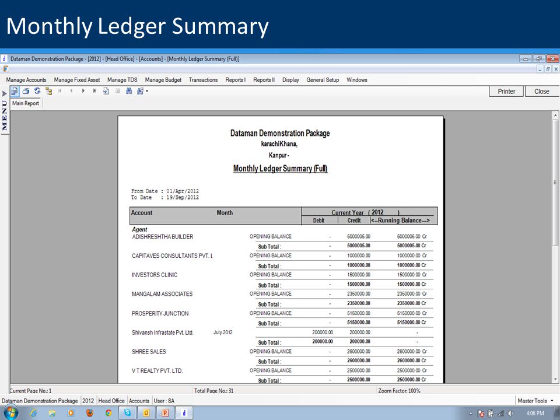Open PowerPoint from the taskbar

tap(165, 413)
